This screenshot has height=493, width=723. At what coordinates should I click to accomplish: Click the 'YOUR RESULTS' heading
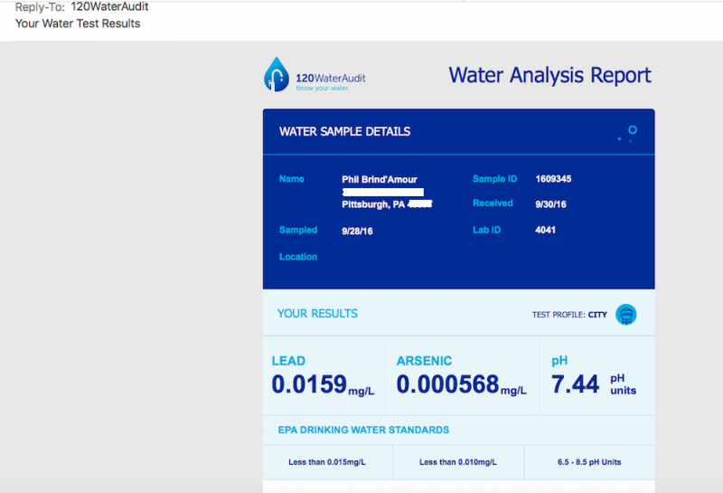click(317, 313)
